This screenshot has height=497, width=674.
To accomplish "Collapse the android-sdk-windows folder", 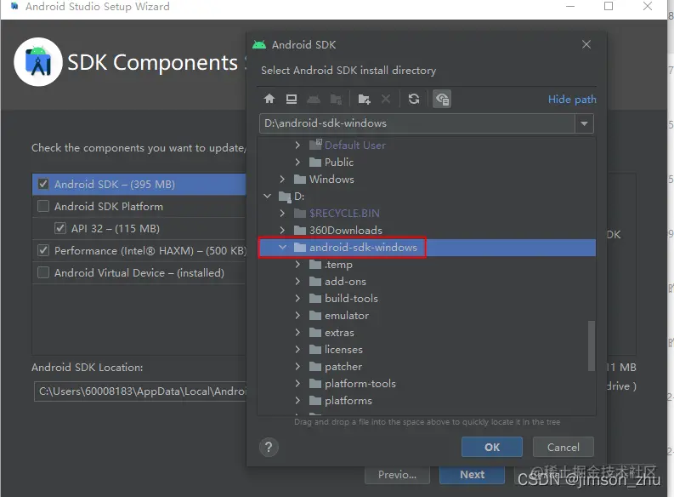I will (x=282, y=248).
